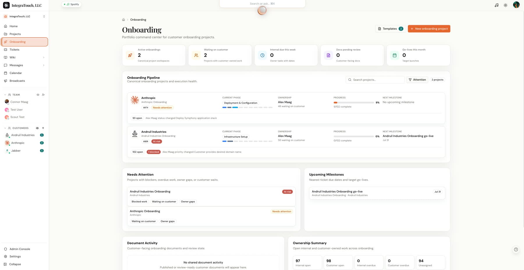
Task: Collapse the CUSTOMERS section
Action: coord(5,128)
